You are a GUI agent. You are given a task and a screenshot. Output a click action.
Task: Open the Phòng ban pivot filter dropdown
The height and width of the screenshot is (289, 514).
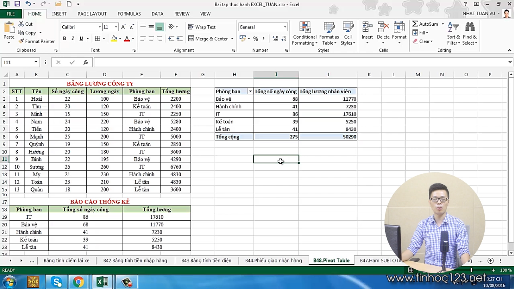click(250, 92)
